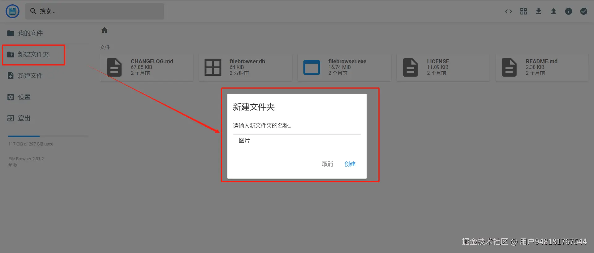The height and width of the screenshot is (253, 594).
Task: Click the 67.85 KiB size text
Action: click(x=141, y=67)
